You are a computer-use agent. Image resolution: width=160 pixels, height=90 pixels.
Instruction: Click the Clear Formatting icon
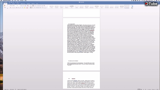28,6
